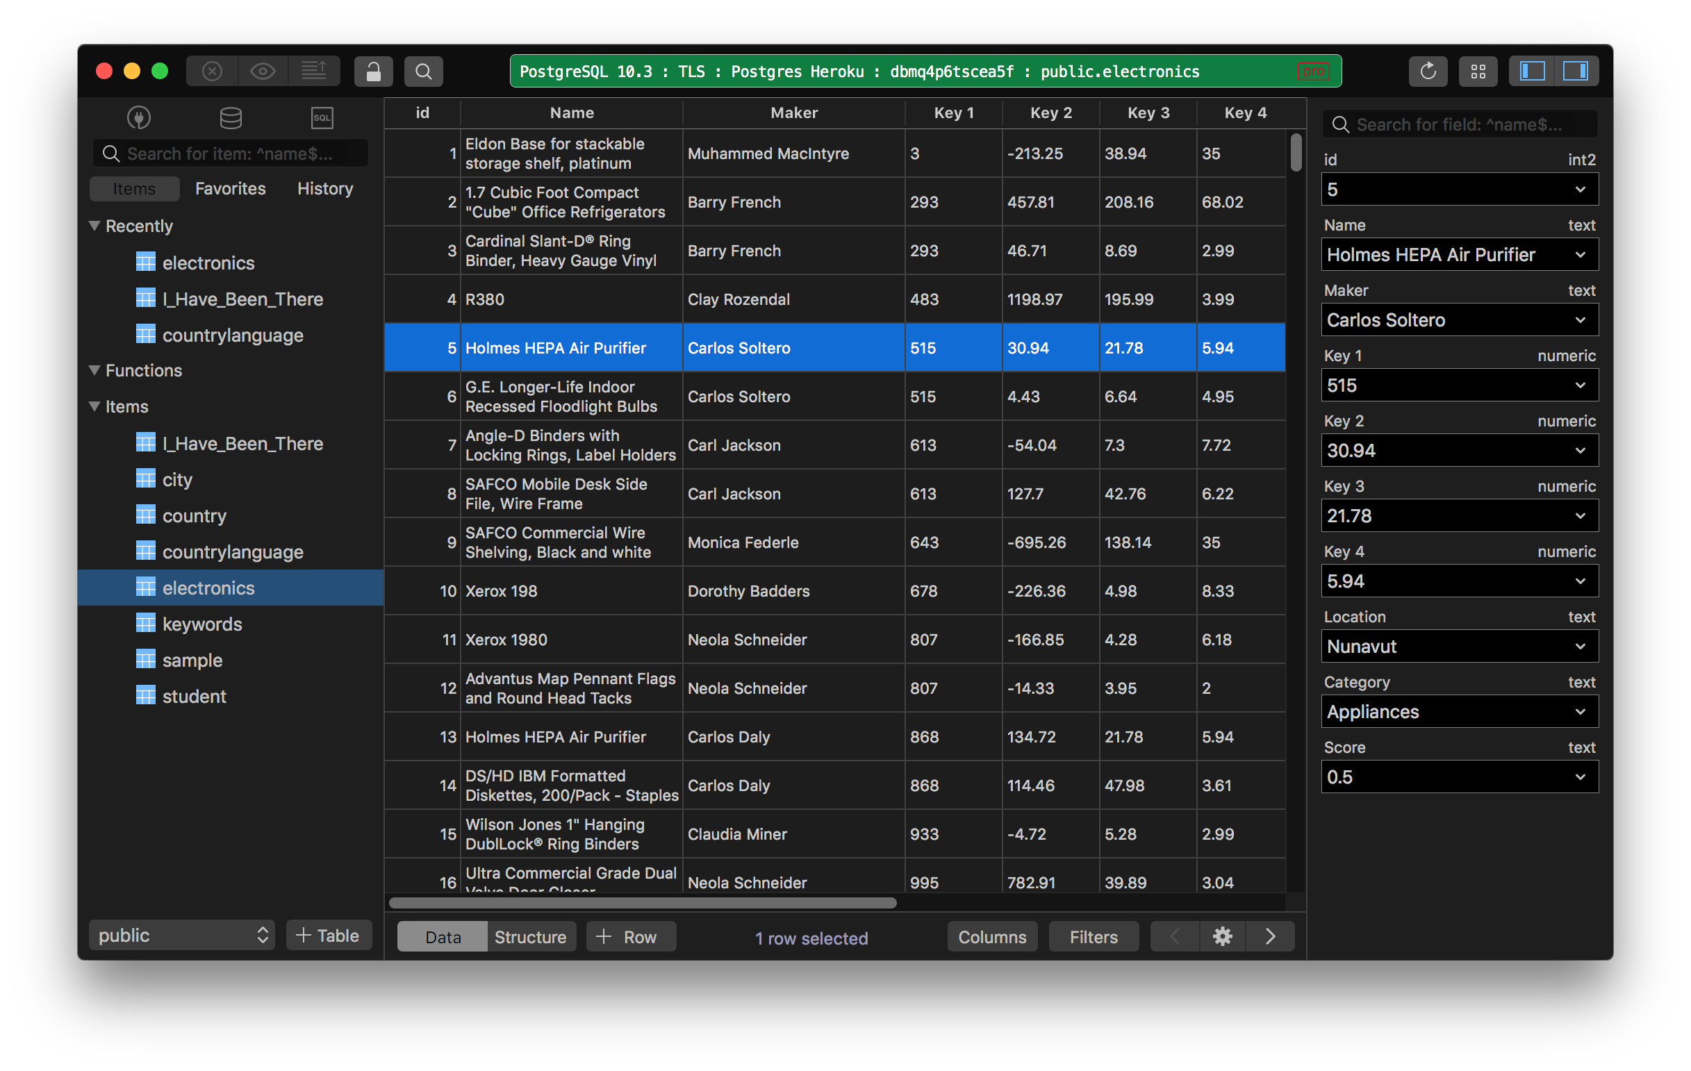Click the search magnifier icon in toolbar
This screenshot has height=1071, width=1691.
422,70
